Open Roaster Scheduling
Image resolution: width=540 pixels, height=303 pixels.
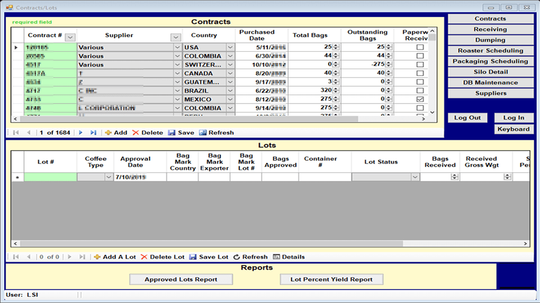(x=490, y=51)
